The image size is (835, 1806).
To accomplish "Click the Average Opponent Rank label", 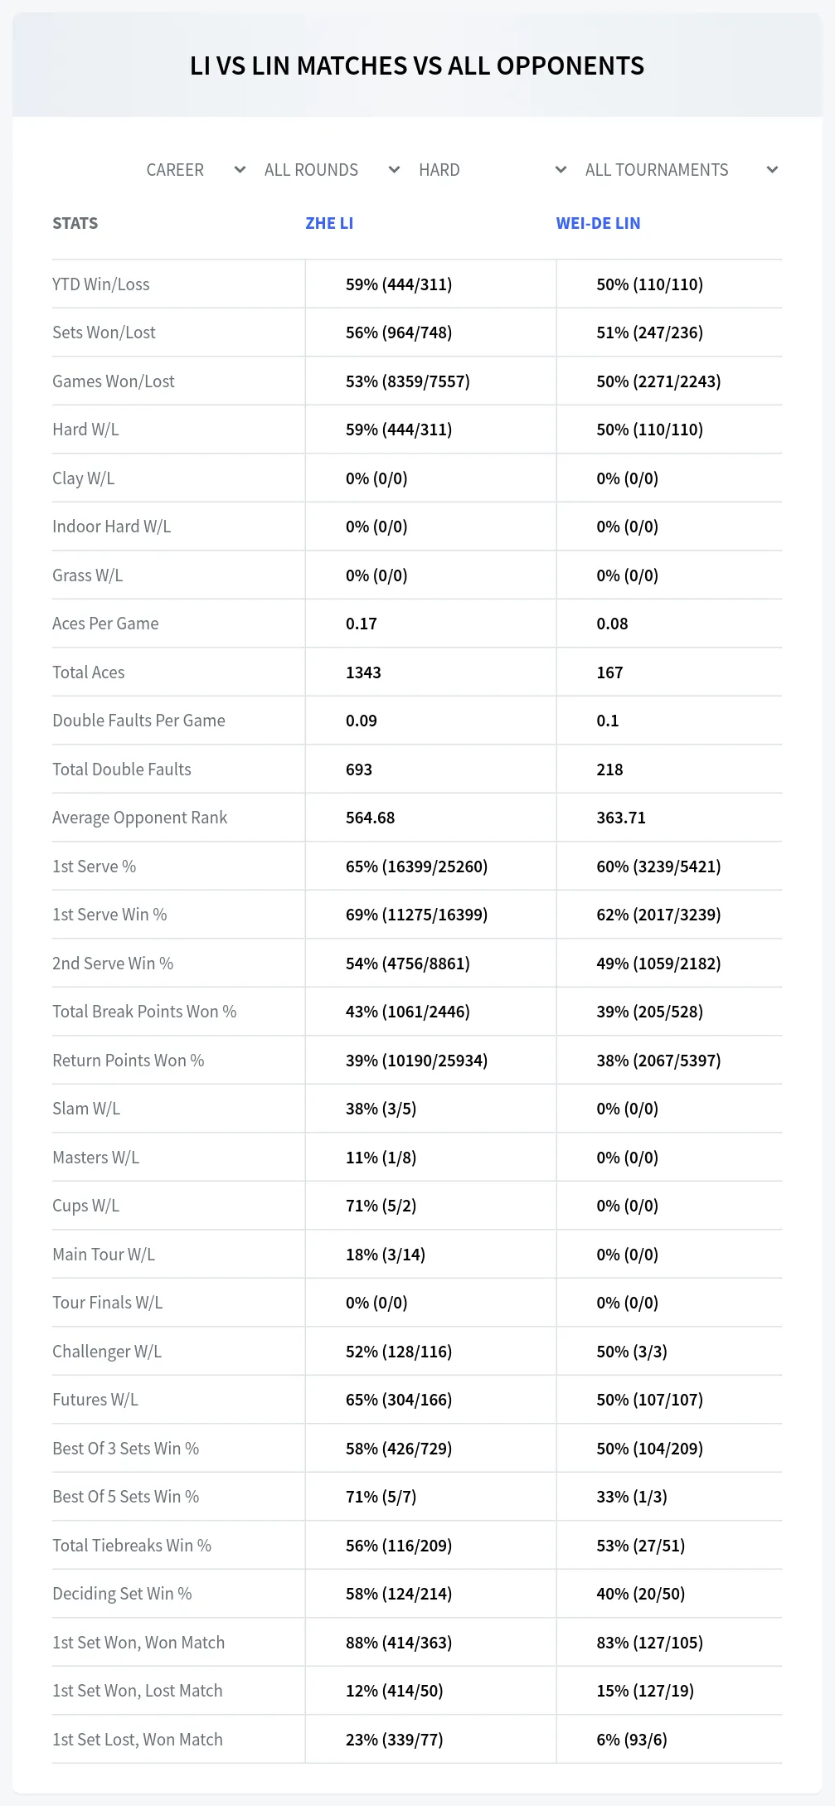I will coord(139,818).
